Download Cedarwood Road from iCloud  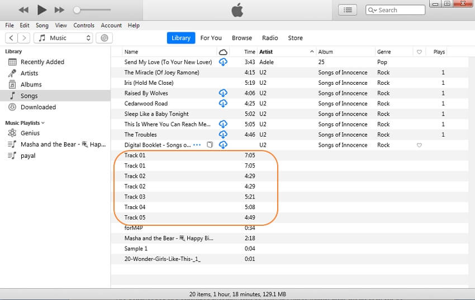(x=224, y=104)
